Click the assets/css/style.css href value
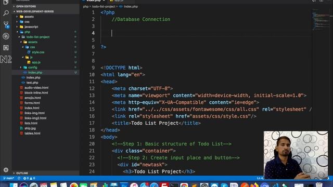333x187 pixels. [220, 116]
